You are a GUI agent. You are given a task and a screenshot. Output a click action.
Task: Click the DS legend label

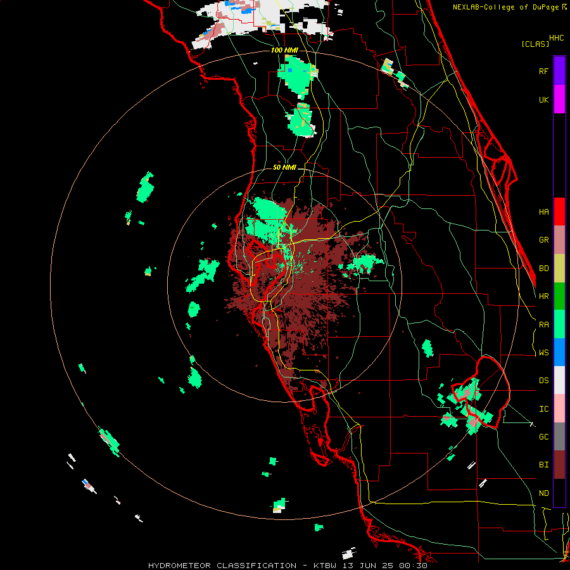(543, 381)
